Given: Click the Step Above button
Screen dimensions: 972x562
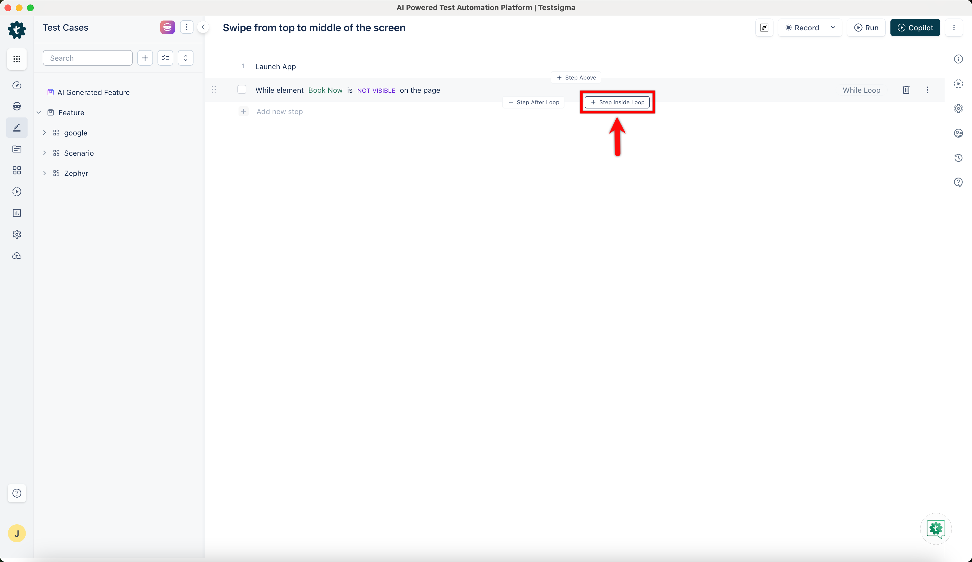Looking at the screenshot, I should click(x=576, y=78).
